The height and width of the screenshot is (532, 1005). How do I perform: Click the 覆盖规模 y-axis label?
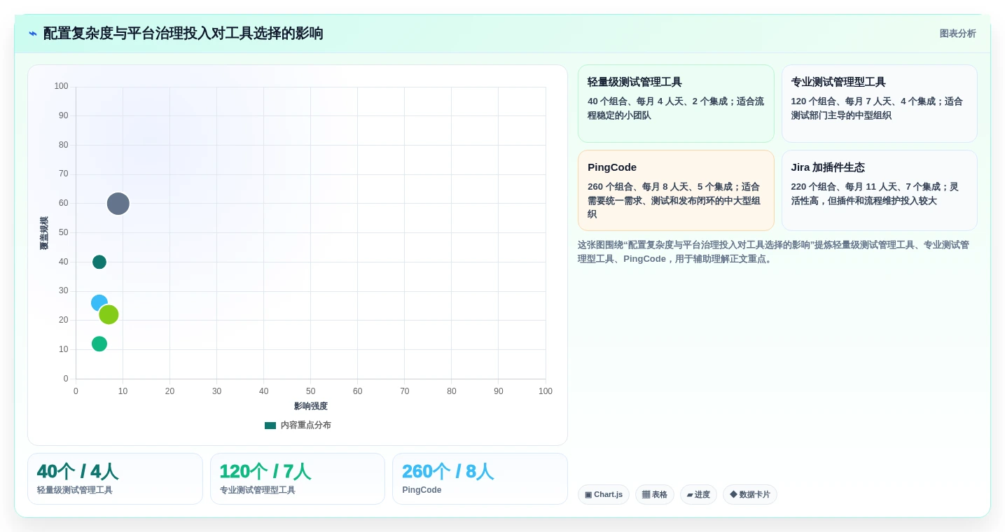click(x=44, y=233)
